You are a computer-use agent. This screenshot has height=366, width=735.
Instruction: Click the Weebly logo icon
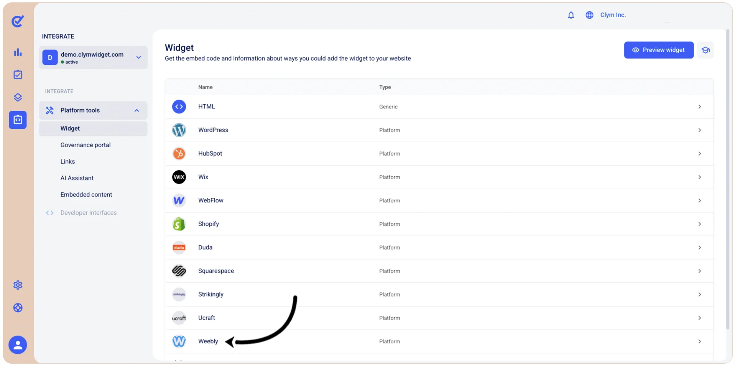click(x=179, y=341)
